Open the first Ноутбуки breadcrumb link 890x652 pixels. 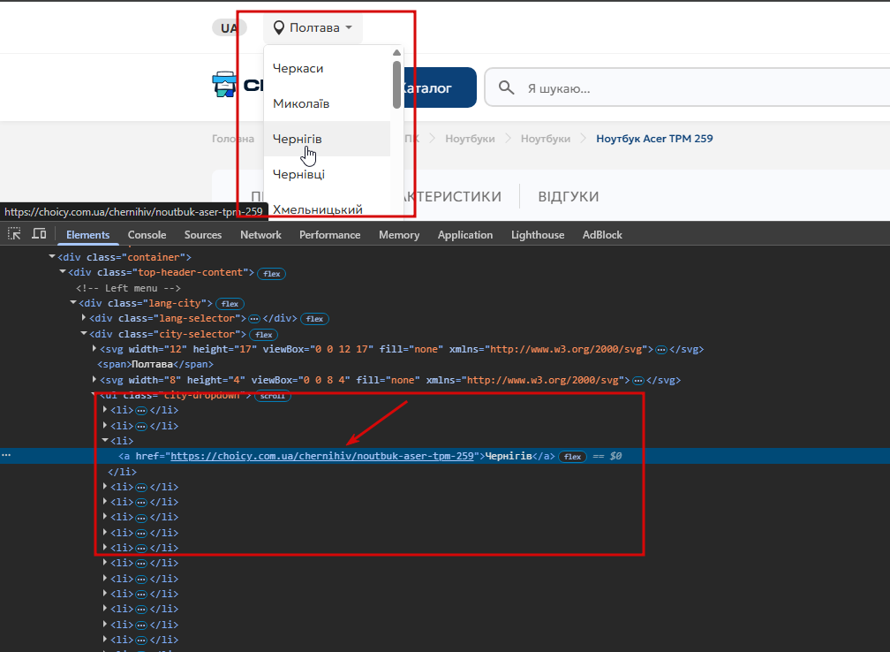(x=470, y=139)
